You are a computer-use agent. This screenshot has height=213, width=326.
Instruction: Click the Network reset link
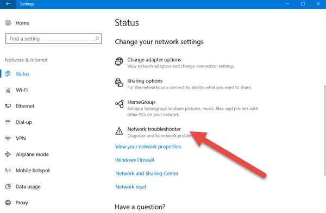131,187
